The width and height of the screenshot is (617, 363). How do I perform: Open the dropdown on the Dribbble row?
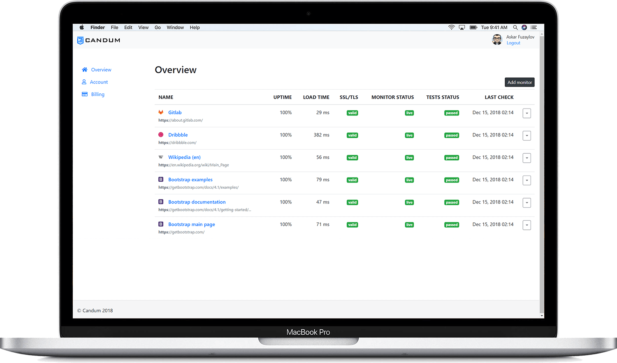click(527, 135)
